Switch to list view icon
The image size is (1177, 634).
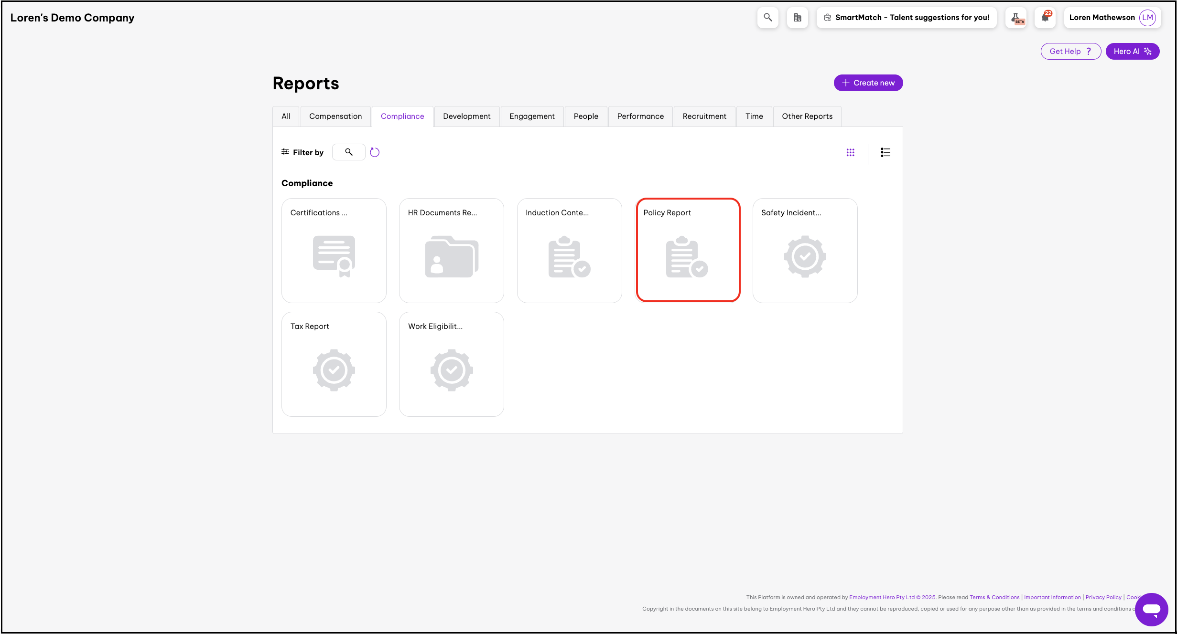point(885,152)
